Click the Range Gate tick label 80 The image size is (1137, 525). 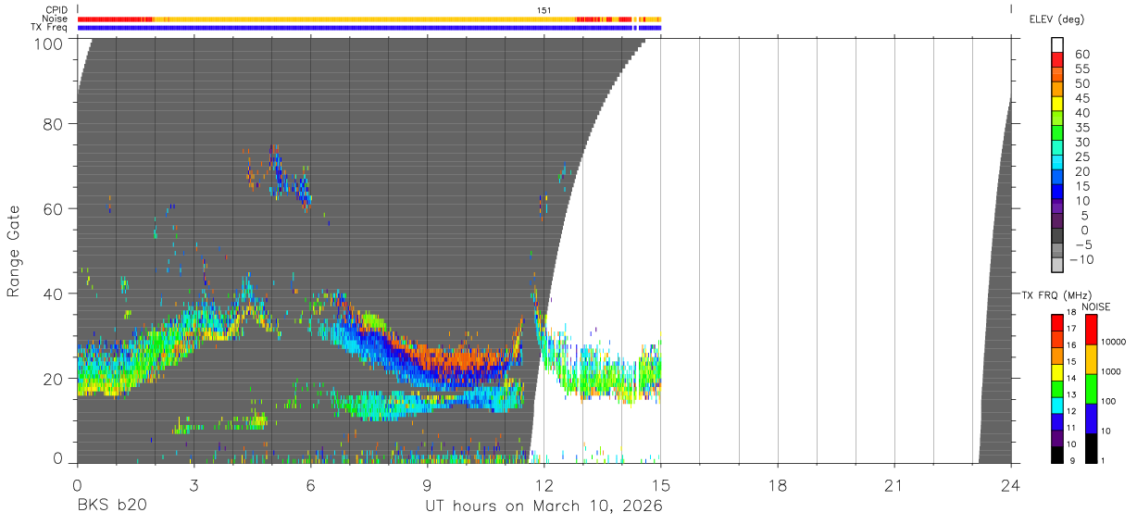[53, 124]
